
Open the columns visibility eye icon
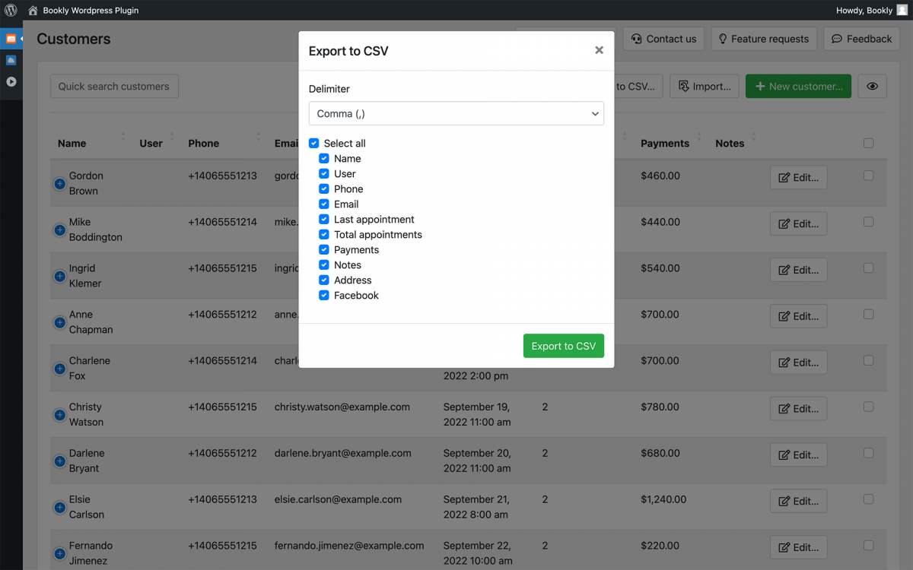click(872, 86)
